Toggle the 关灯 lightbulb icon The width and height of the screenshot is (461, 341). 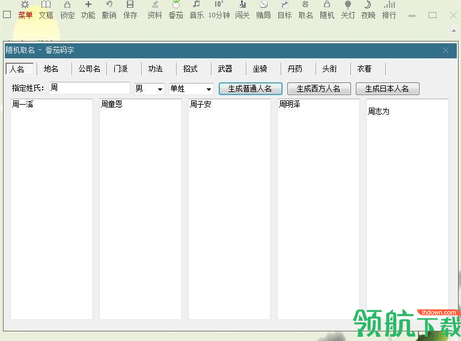point(348,10)
